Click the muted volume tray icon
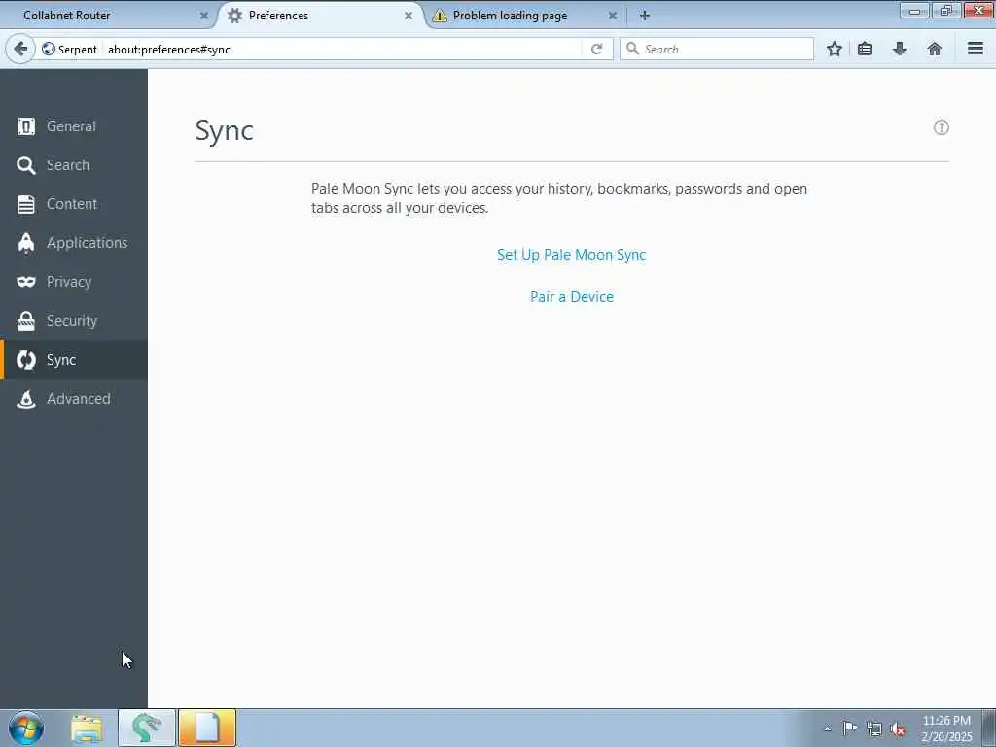The width and height of the screenshot is (996, 747). pos(898,729)
